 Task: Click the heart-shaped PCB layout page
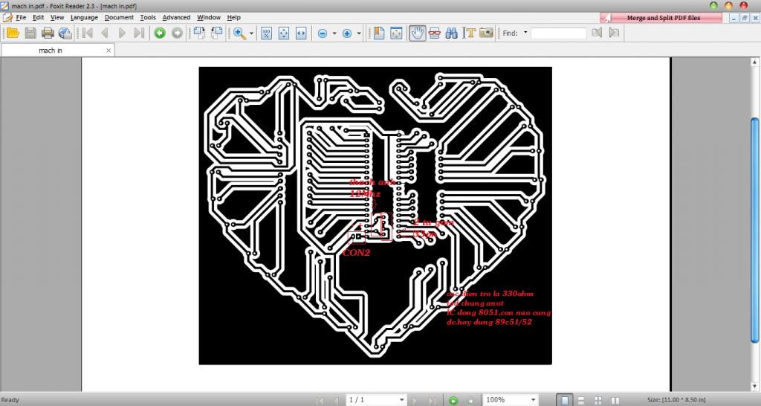point(375,216)
